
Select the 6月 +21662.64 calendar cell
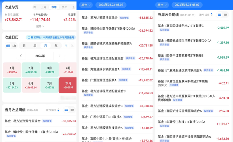tap(31, 85)
